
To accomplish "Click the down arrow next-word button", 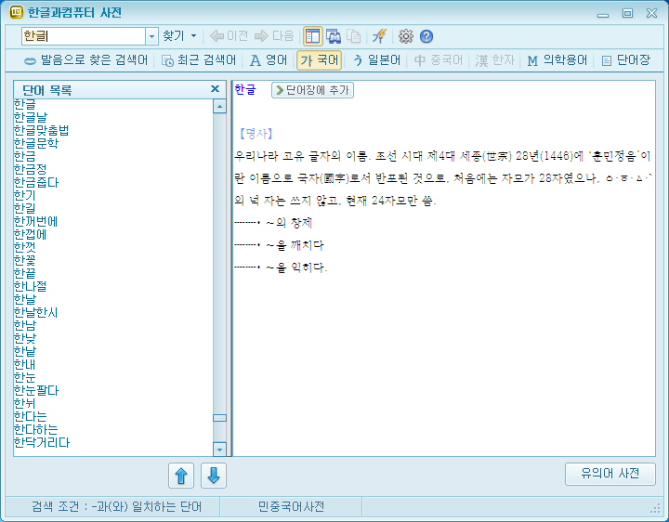I will [x=214, y=475].
